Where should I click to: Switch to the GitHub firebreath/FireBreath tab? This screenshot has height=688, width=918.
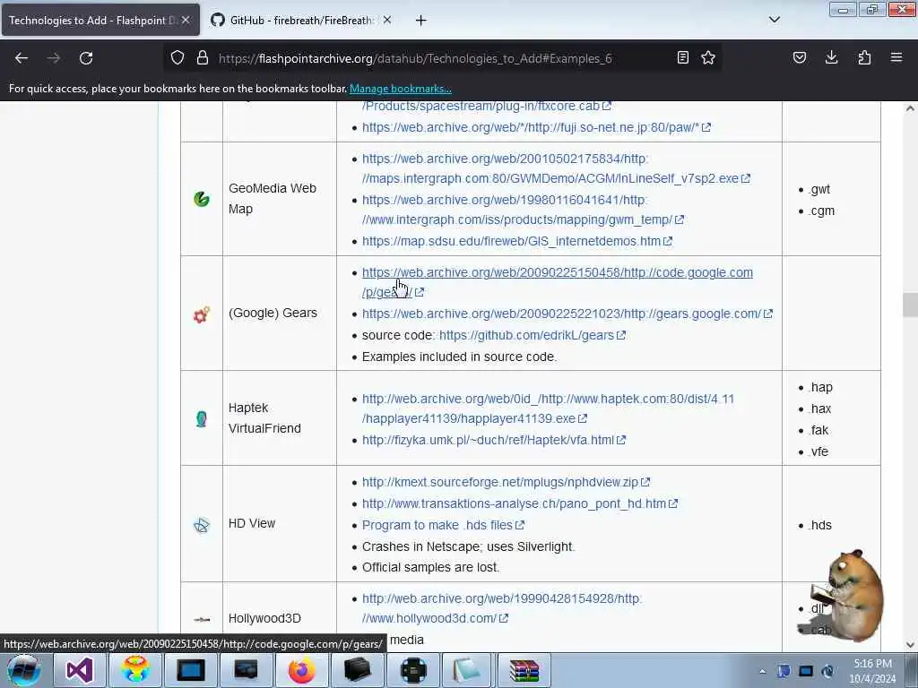coord(302,20)
